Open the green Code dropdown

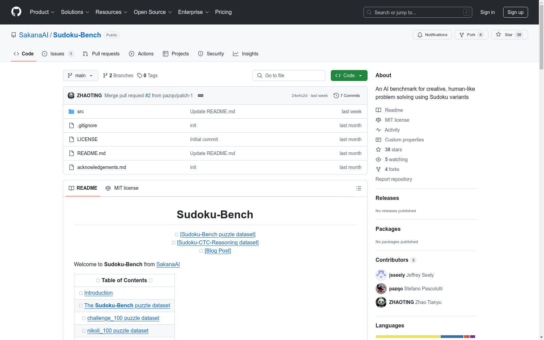(x=349, y=75)
